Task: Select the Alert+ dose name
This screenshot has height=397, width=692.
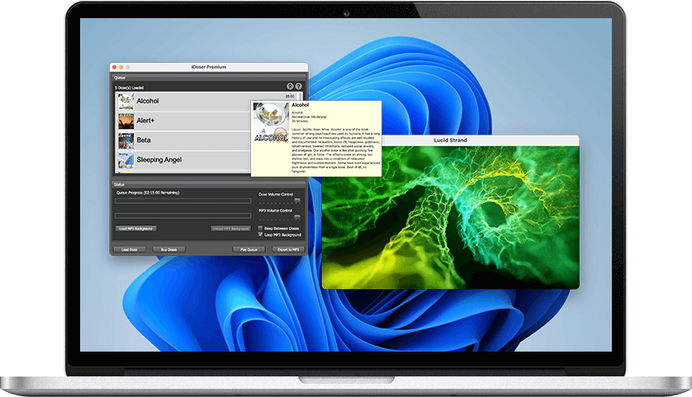Action: 145,121
